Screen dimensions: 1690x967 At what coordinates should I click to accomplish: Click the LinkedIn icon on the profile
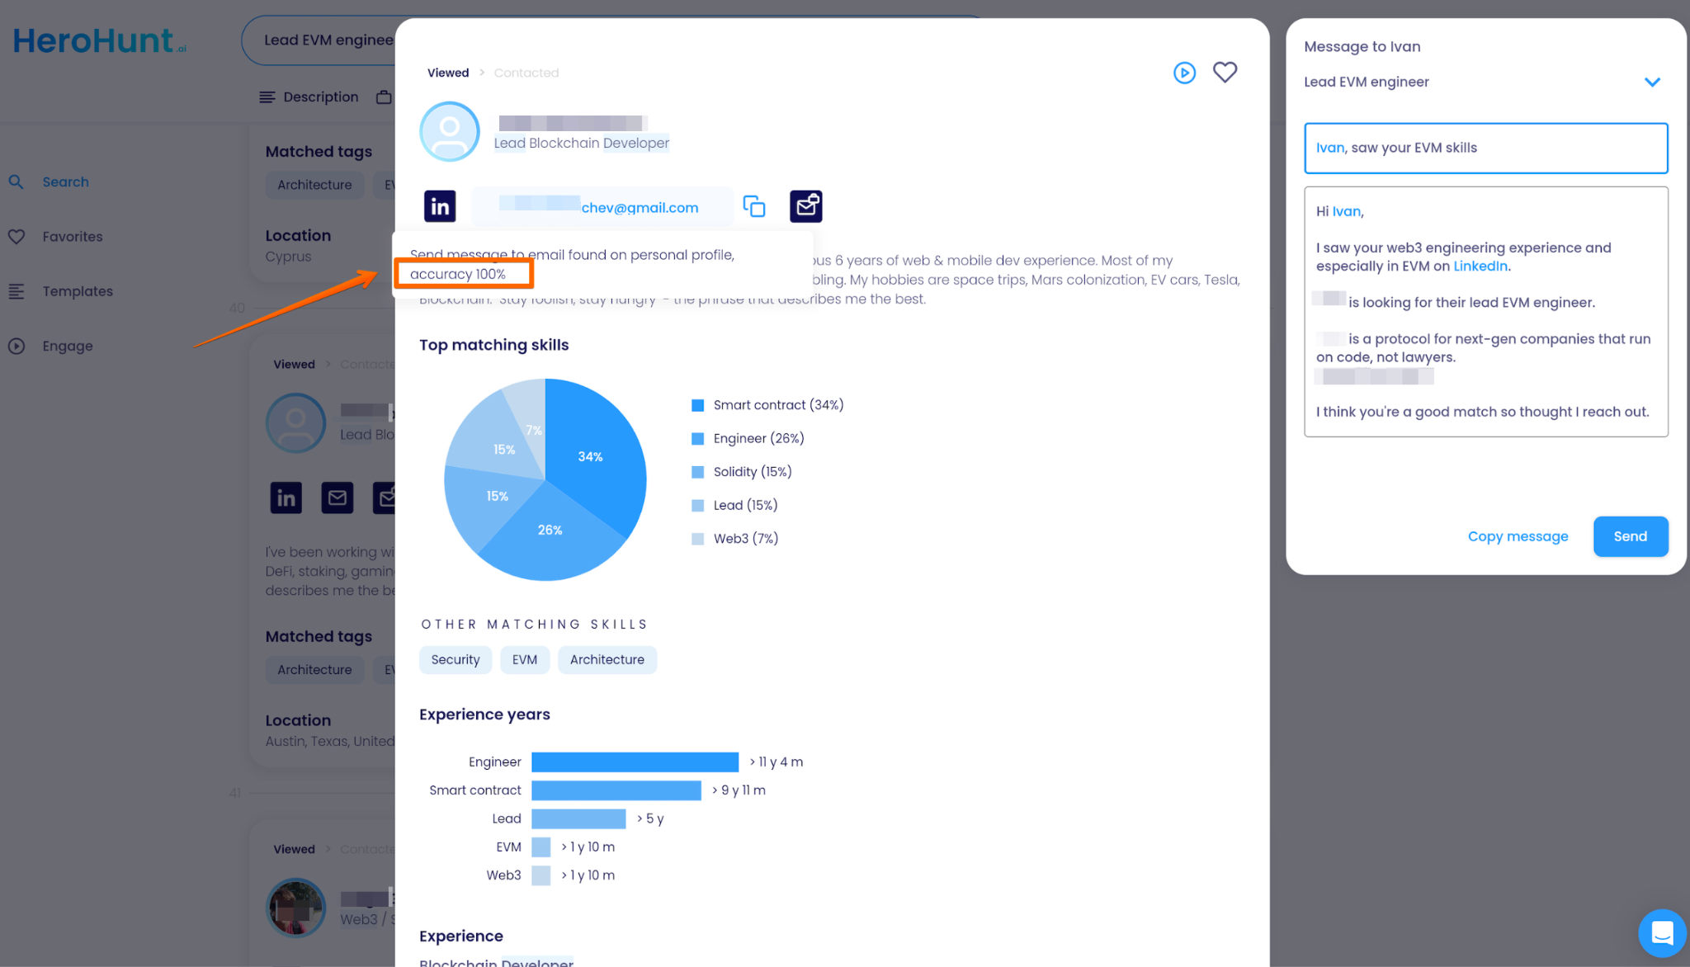tap(440, 206)
